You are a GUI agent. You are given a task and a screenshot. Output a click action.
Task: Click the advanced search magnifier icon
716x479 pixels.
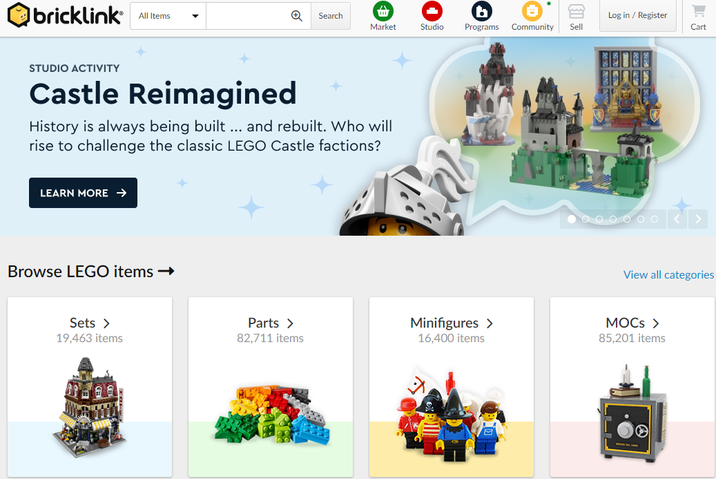pos(297,16)
